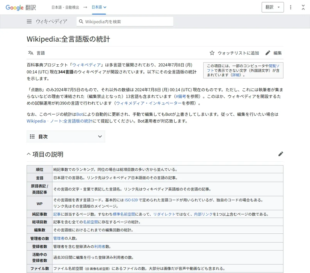310x273 pixels.
Task: Open the three-dot more options menu
Action: [291, 7]
